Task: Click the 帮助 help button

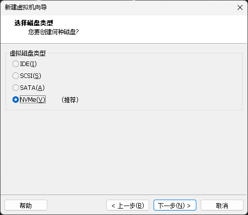Action: click(x=26, y=205)
